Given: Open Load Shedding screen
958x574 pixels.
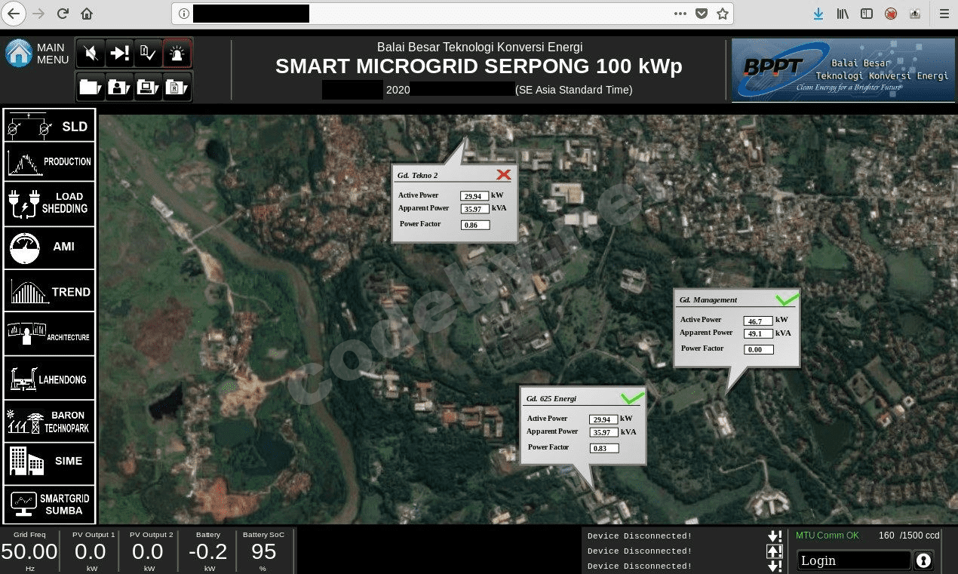Looking at the screenshot, I should (49, 203).
